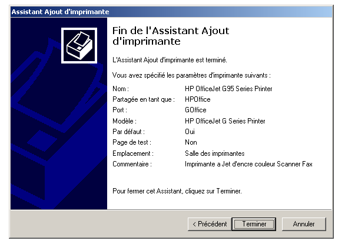
Task: Click the Assistant Ajout d'imprimante title bar
Action: point(171,12)
